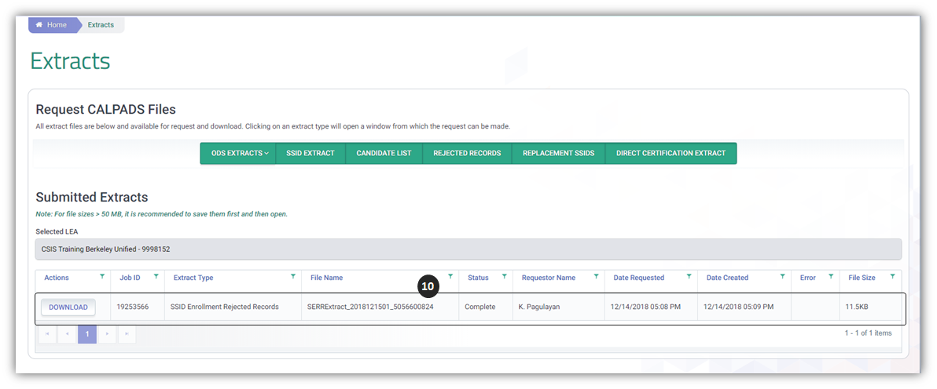Screen dimensions: 937x389
Task: Open the Status column filter icon
Action: pos(504,277)
